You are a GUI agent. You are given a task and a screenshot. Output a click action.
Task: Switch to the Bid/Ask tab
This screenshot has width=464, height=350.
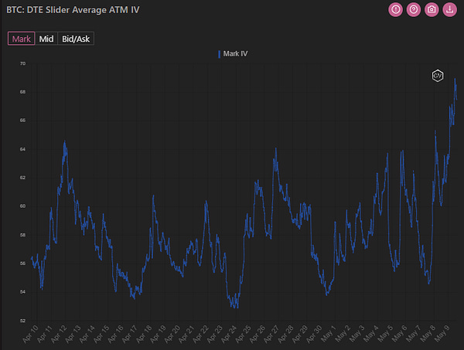(x=76, y=39)
